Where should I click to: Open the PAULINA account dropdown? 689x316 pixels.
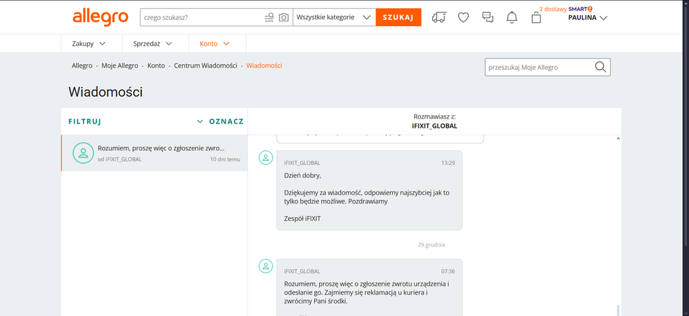pos(588,18)
